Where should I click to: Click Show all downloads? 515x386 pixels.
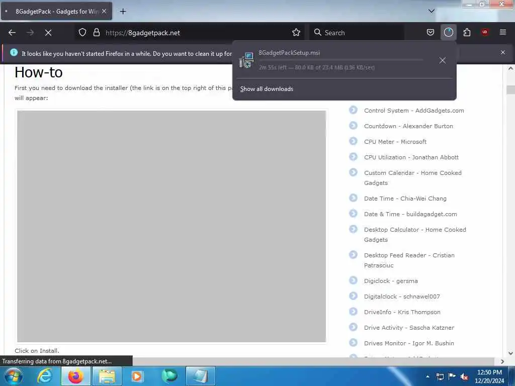click(267, 89)
